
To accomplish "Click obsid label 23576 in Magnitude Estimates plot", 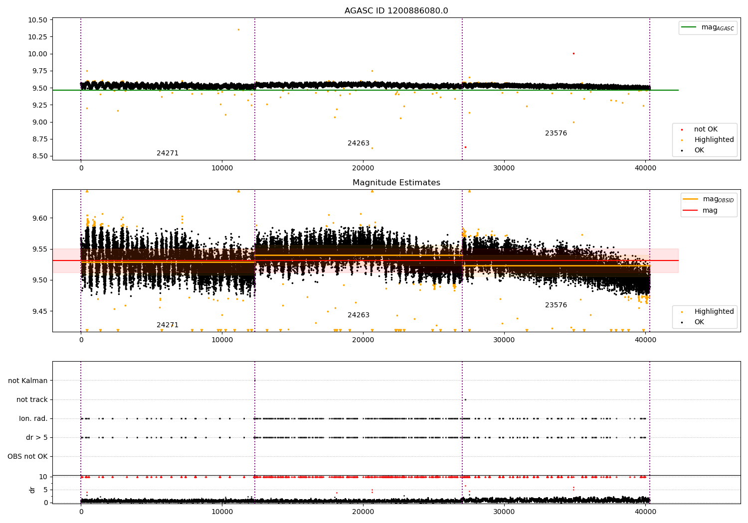I will (x=556, y=305).
